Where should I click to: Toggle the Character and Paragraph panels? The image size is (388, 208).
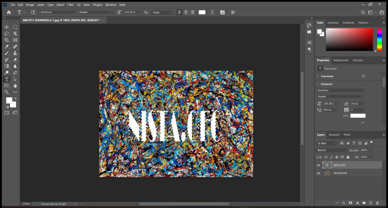click(x=223, y=12)
